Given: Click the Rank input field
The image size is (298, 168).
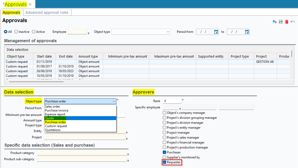Looking at the screenshot, I should [x=172, y=101].
